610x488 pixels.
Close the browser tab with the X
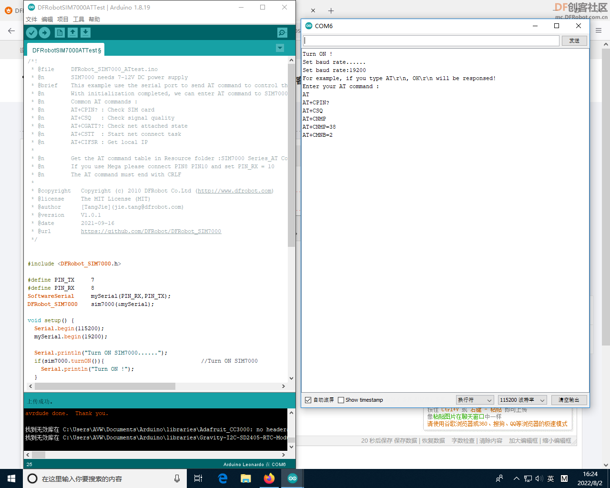[x=313, y=10]
